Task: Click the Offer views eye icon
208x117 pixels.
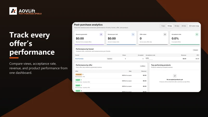Action: point(165,34)
